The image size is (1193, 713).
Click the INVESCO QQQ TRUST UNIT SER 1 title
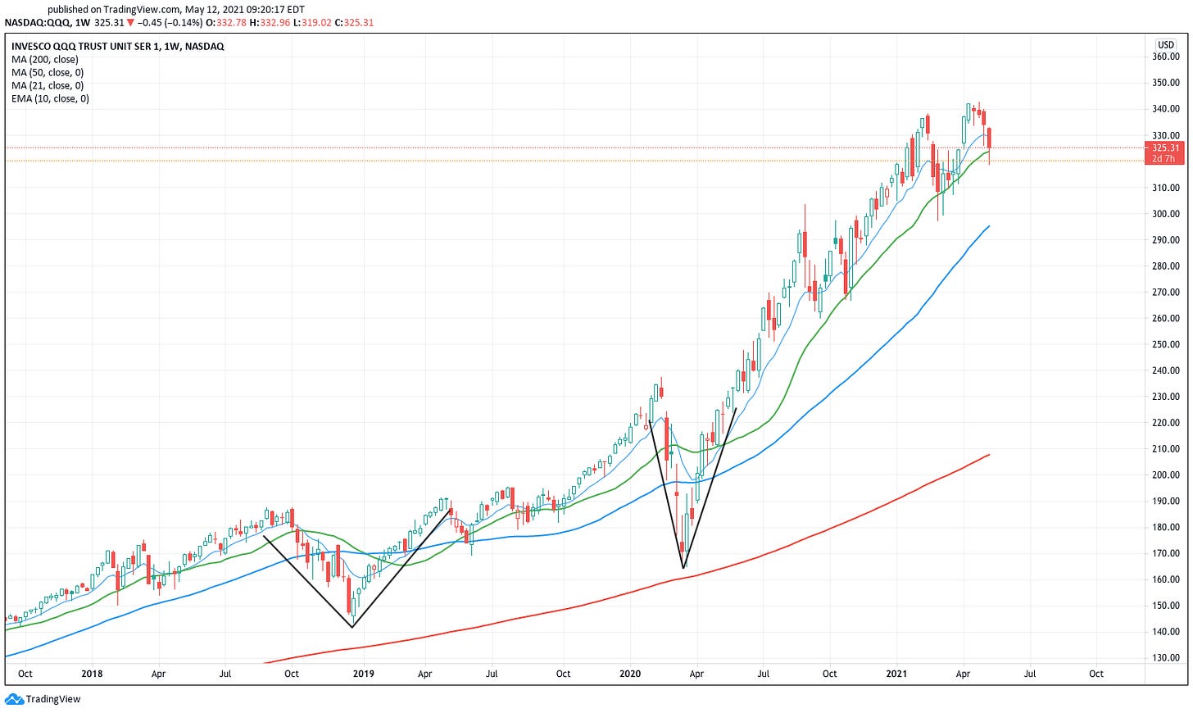click(x=117, y=47)
